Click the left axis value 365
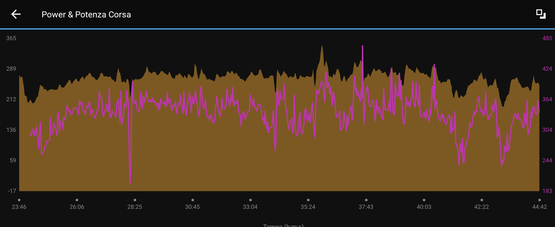 click(x=11, y=38)
